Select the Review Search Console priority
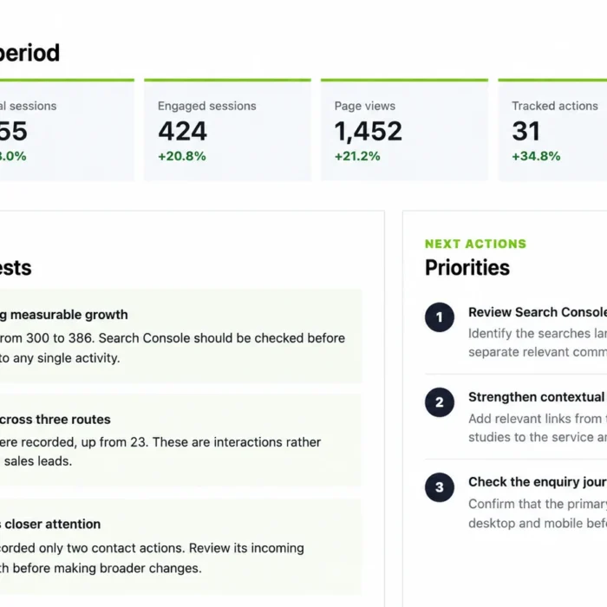Image resolution: width=607 pixels, height=607 pixels. [x=538, y=312]
